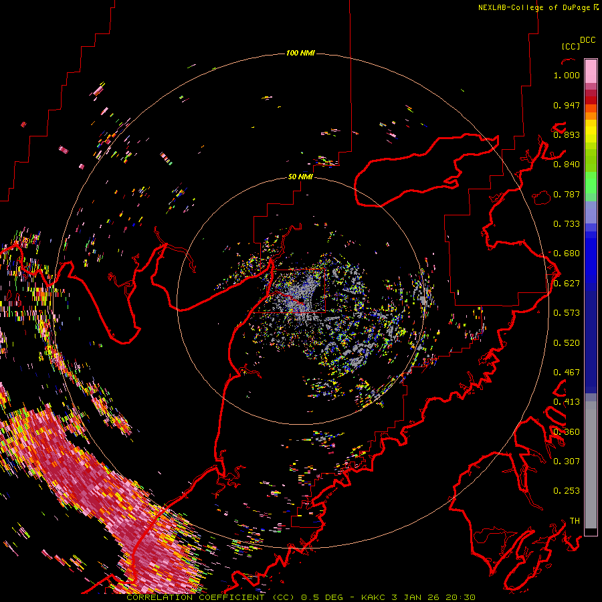
Task: Click the 20:30 timestamp in the caption
Action: tap(461, 597)
